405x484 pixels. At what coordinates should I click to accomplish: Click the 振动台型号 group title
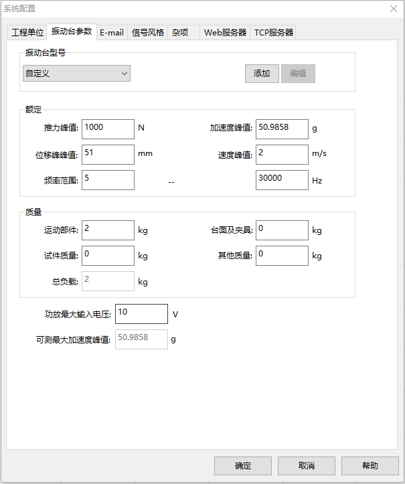(x=46, y=53)
